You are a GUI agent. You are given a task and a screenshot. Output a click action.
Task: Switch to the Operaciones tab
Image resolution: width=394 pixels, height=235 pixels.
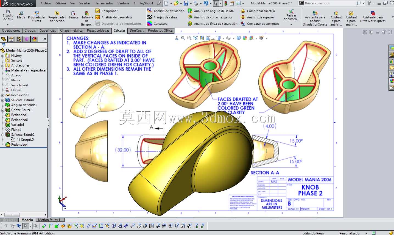tap(11, 31)
